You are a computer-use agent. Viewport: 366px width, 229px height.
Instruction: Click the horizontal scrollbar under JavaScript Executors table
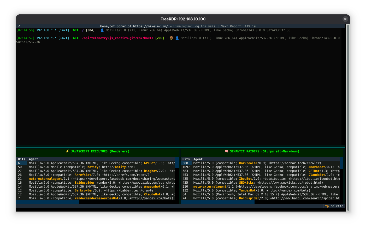[48, 202]
